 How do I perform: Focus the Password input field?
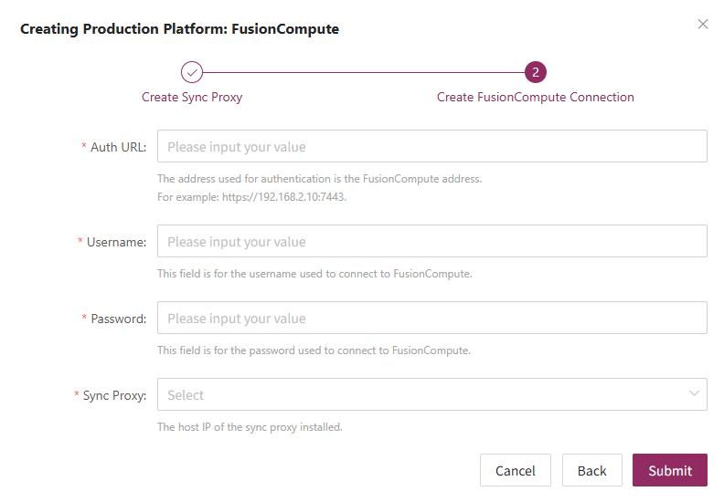(x=432, y=318)
